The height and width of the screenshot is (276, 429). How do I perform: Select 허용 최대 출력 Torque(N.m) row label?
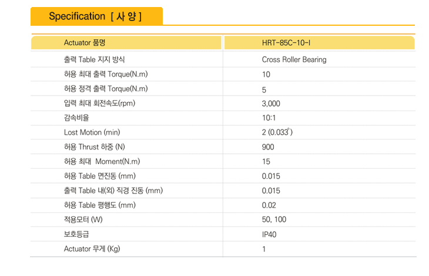(106, 74)
